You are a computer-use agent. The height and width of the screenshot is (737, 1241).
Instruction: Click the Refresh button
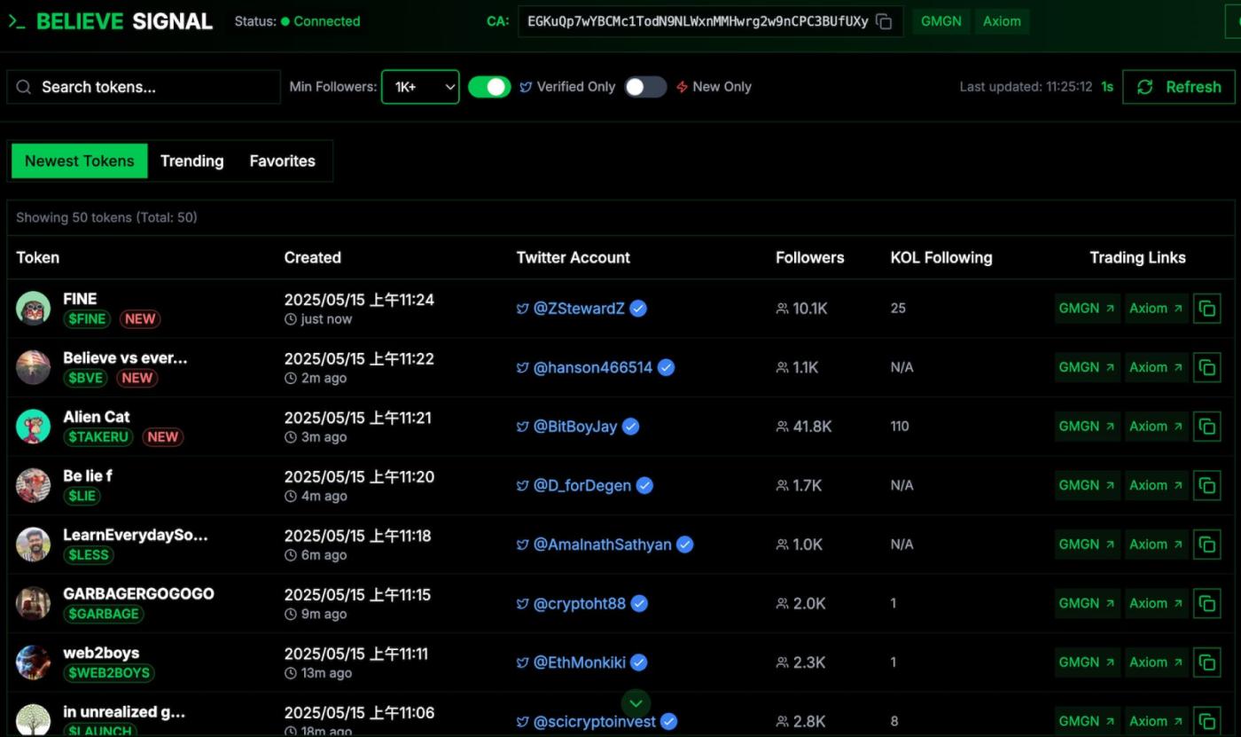point(1179,87)
